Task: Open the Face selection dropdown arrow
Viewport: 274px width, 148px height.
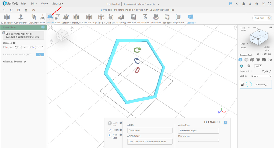Action: click(x=249, y=28)
